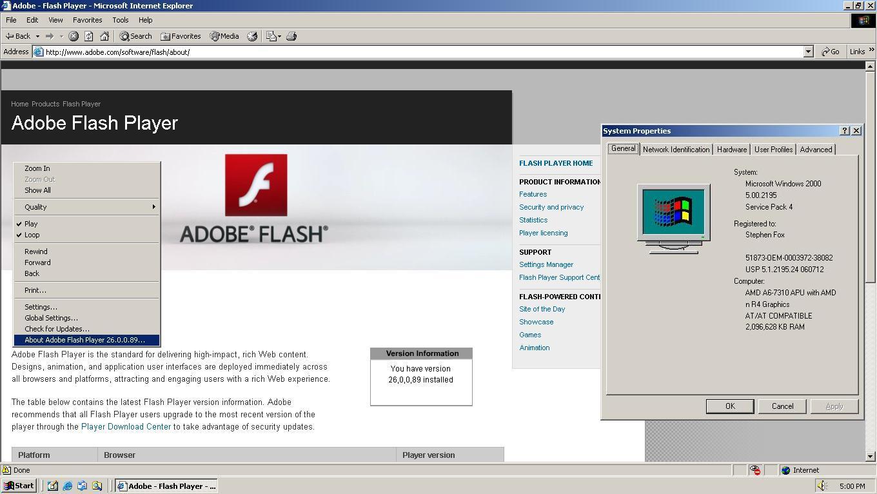The image size is (877, 494).
Task: Switch to Network Identification tab
Action: coord(676,149)
